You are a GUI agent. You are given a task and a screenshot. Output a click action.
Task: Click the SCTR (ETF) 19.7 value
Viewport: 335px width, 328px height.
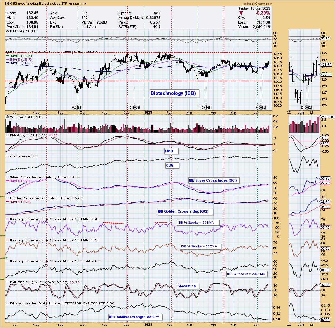point(157,27)
